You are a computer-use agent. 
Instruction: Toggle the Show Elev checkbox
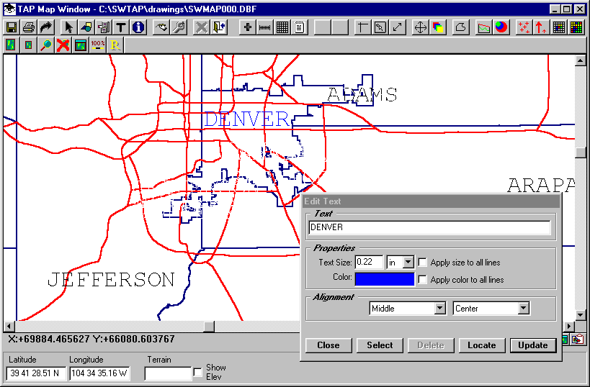(197, 373)
